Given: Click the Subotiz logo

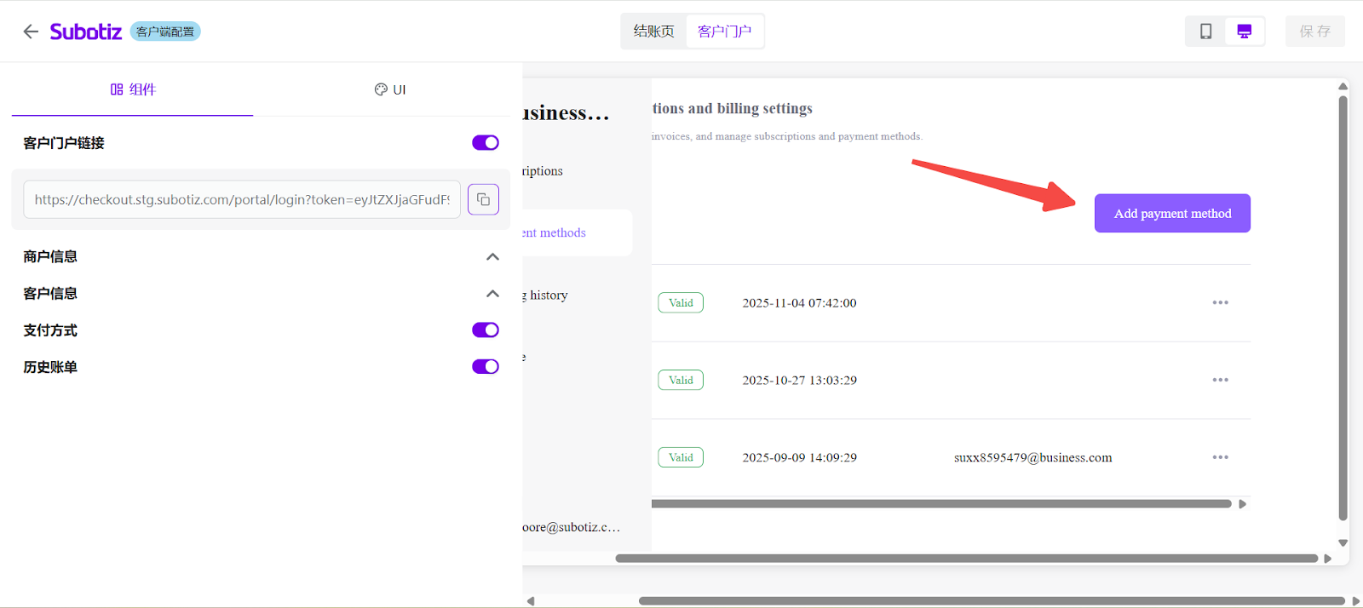Looking at the screenshot, I should pos(85,32).
